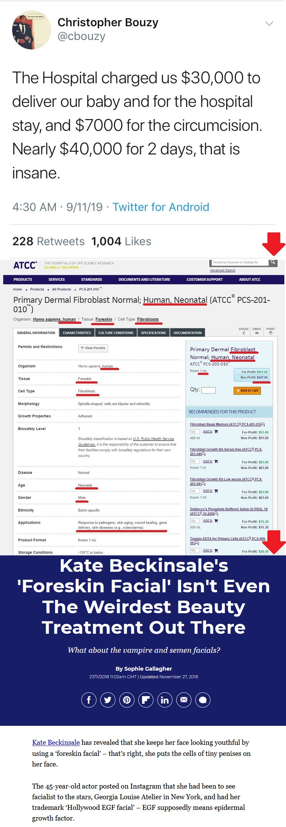Share the article on Twitter
Image resolution: width=286 pixels, height=827 pixels.
pyautogui.click(x=108, y=700)
